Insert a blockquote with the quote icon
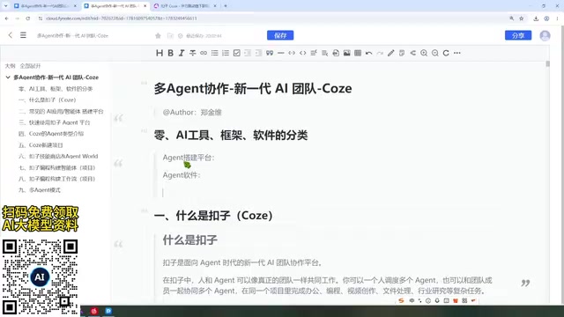 (270, 53)
